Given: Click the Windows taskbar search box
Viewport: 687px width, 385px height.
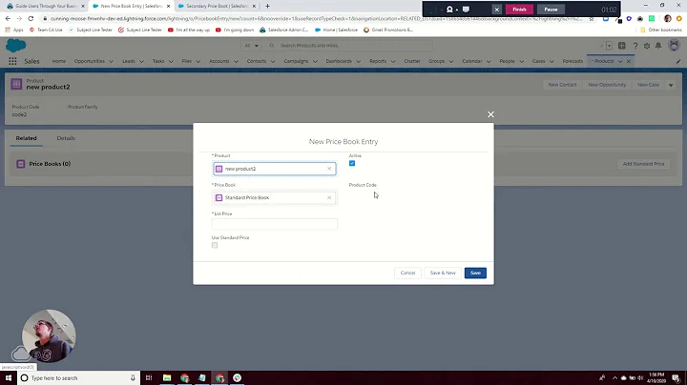Looking at the screenshot, I should [x=79, y=377].
